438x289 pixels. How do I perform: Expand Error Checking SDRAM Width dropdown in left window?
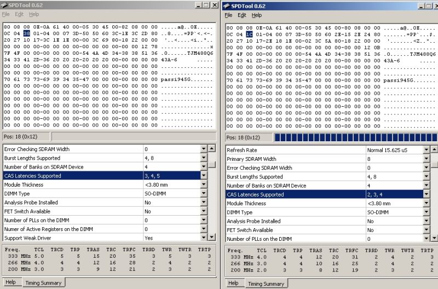pos(204,149)
